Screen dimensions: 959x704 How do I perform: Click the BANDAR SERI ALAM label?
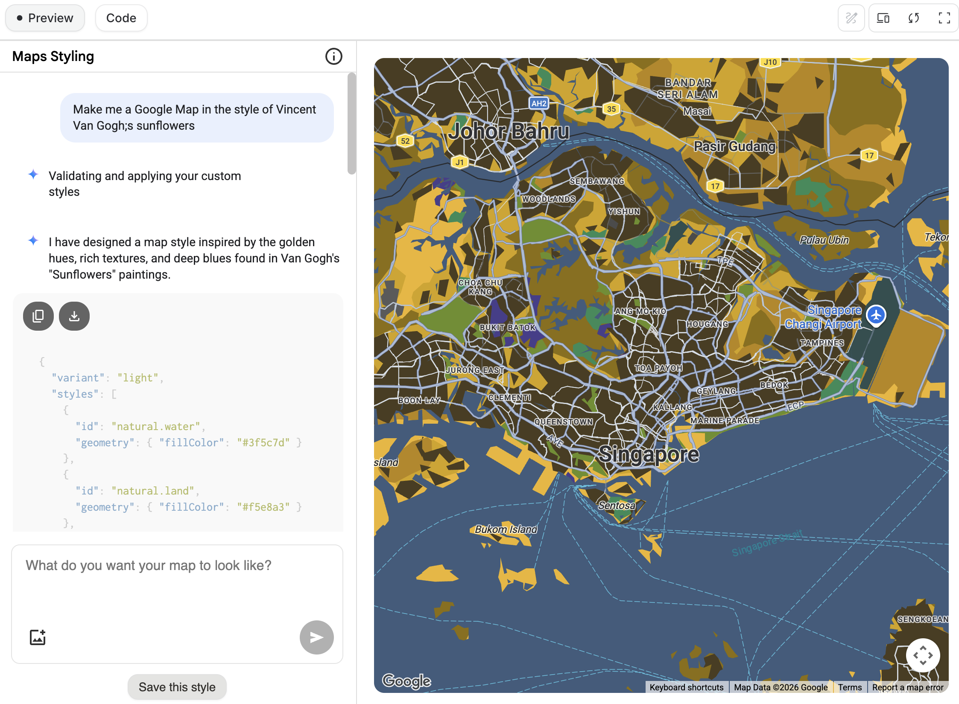click(x=687, y=89)
